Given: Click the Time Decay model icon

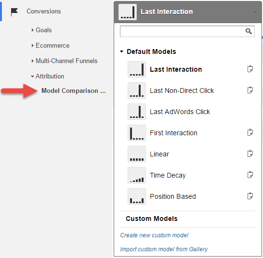Looking at the screenshot, I should (x=137, y=175).
